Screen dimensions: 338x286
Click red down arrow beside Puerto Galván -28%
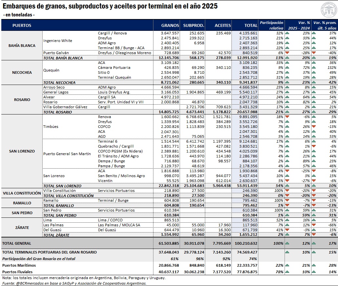point(287,53)
